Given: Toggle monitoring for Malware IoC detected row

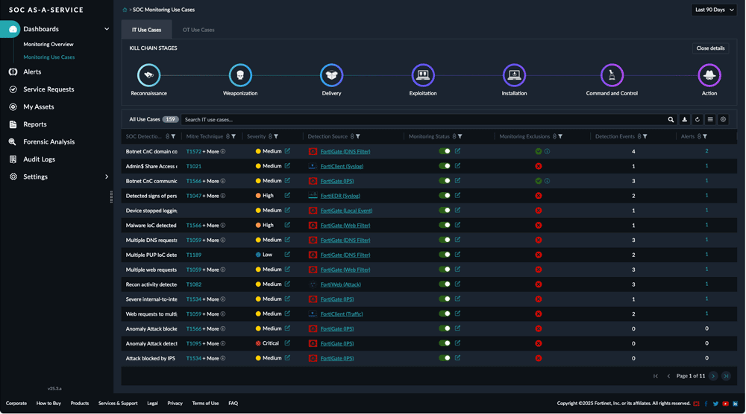Looking at the screenshot, I should [x=445, y=225].
